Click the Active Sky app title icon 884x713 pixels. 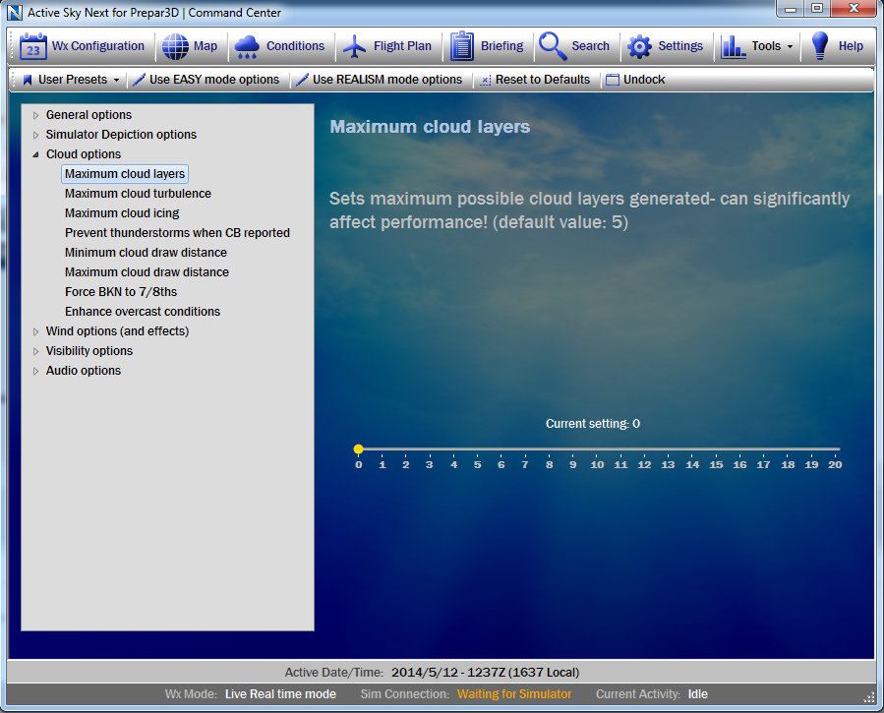(x=15, y=12)
